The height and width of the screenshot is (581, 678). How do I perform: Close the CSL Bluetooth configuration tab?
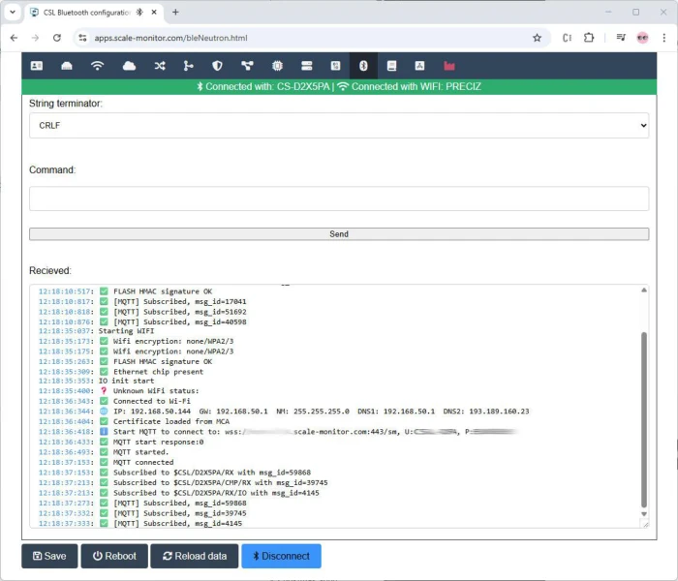[x=154, y=12]
